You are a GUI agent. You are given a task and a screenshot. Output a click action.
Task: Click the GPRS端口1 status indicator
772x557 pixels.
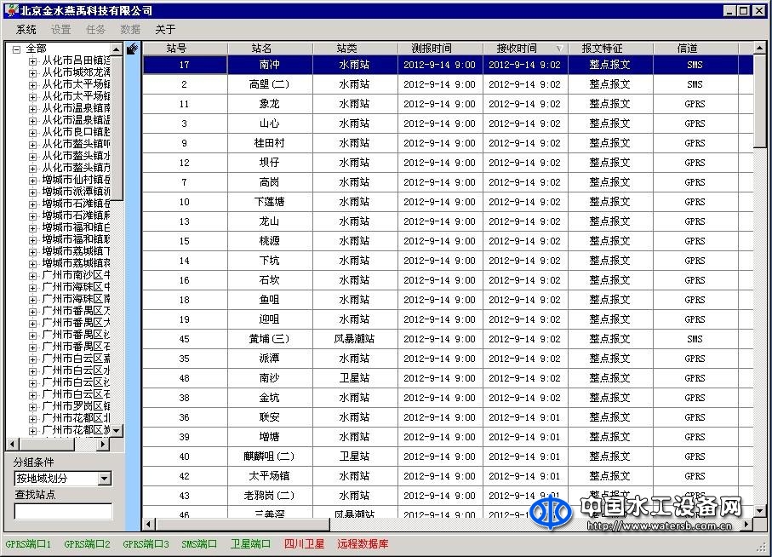click(x=28, y=543)
